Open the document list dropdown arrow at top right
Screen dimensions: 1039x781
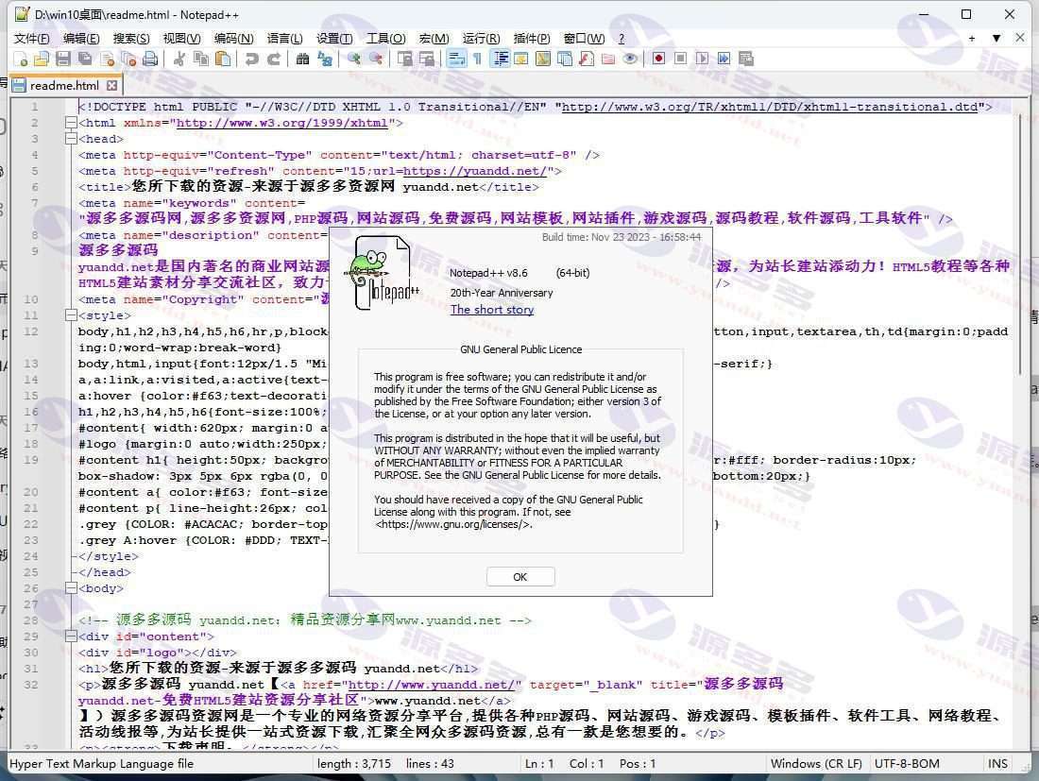996,39
